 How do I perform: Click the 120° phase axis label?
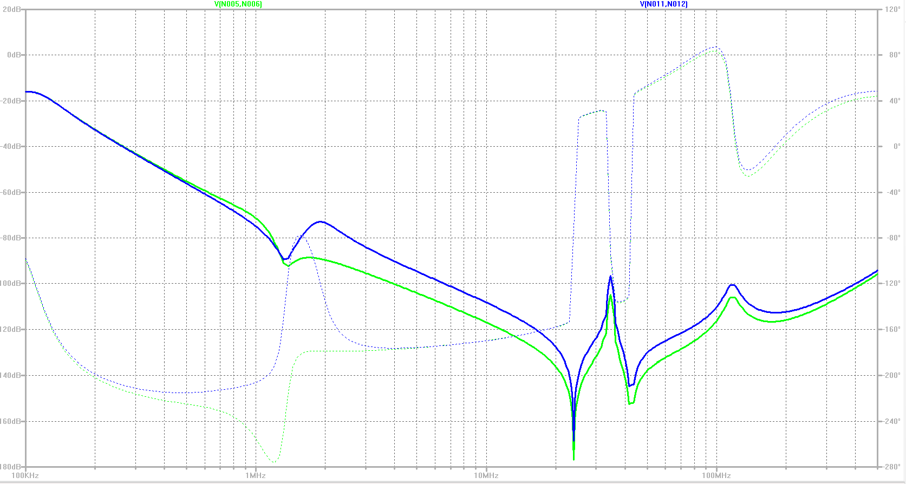coord(893,9)
